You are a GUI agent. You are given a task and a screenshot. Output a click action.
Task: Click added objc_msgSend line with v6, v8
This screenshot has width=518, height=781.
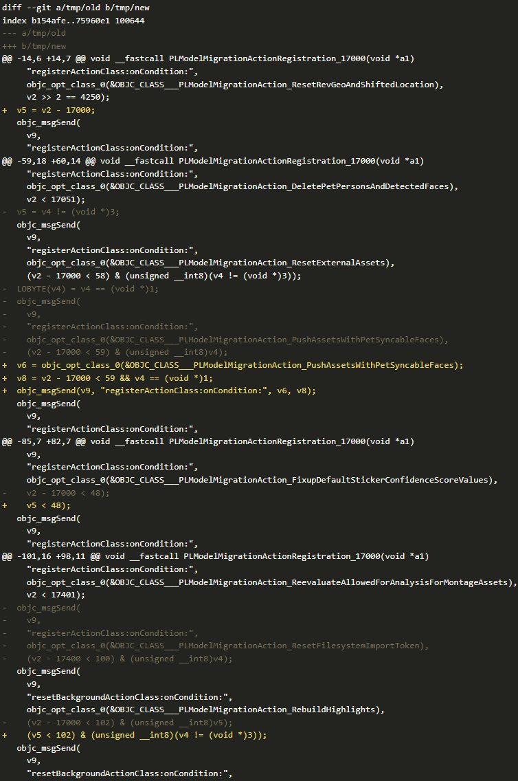click(159, 390)
